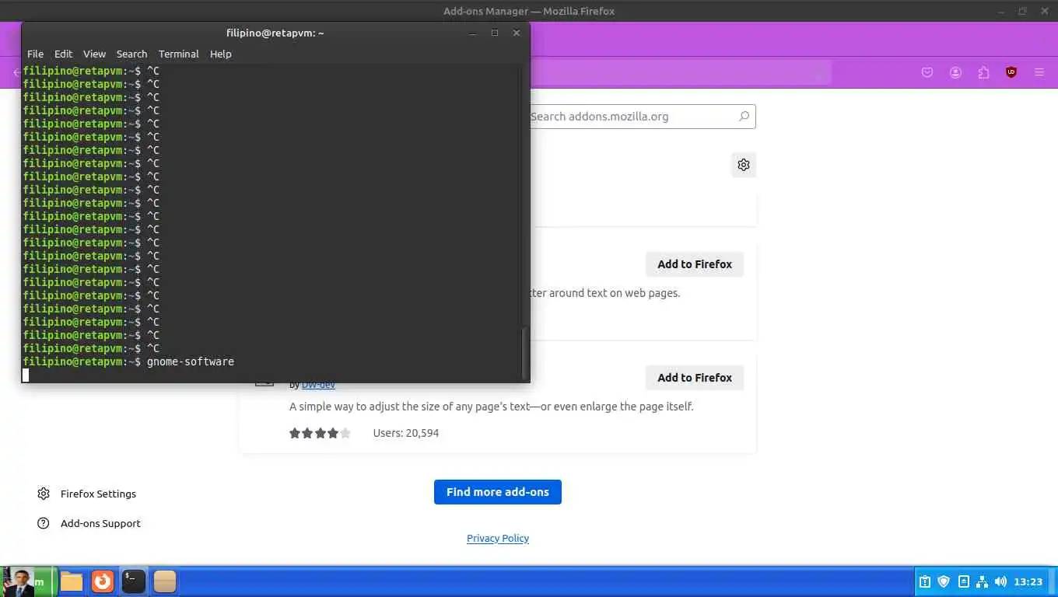Open the terminal View menu

pos(94,54)
